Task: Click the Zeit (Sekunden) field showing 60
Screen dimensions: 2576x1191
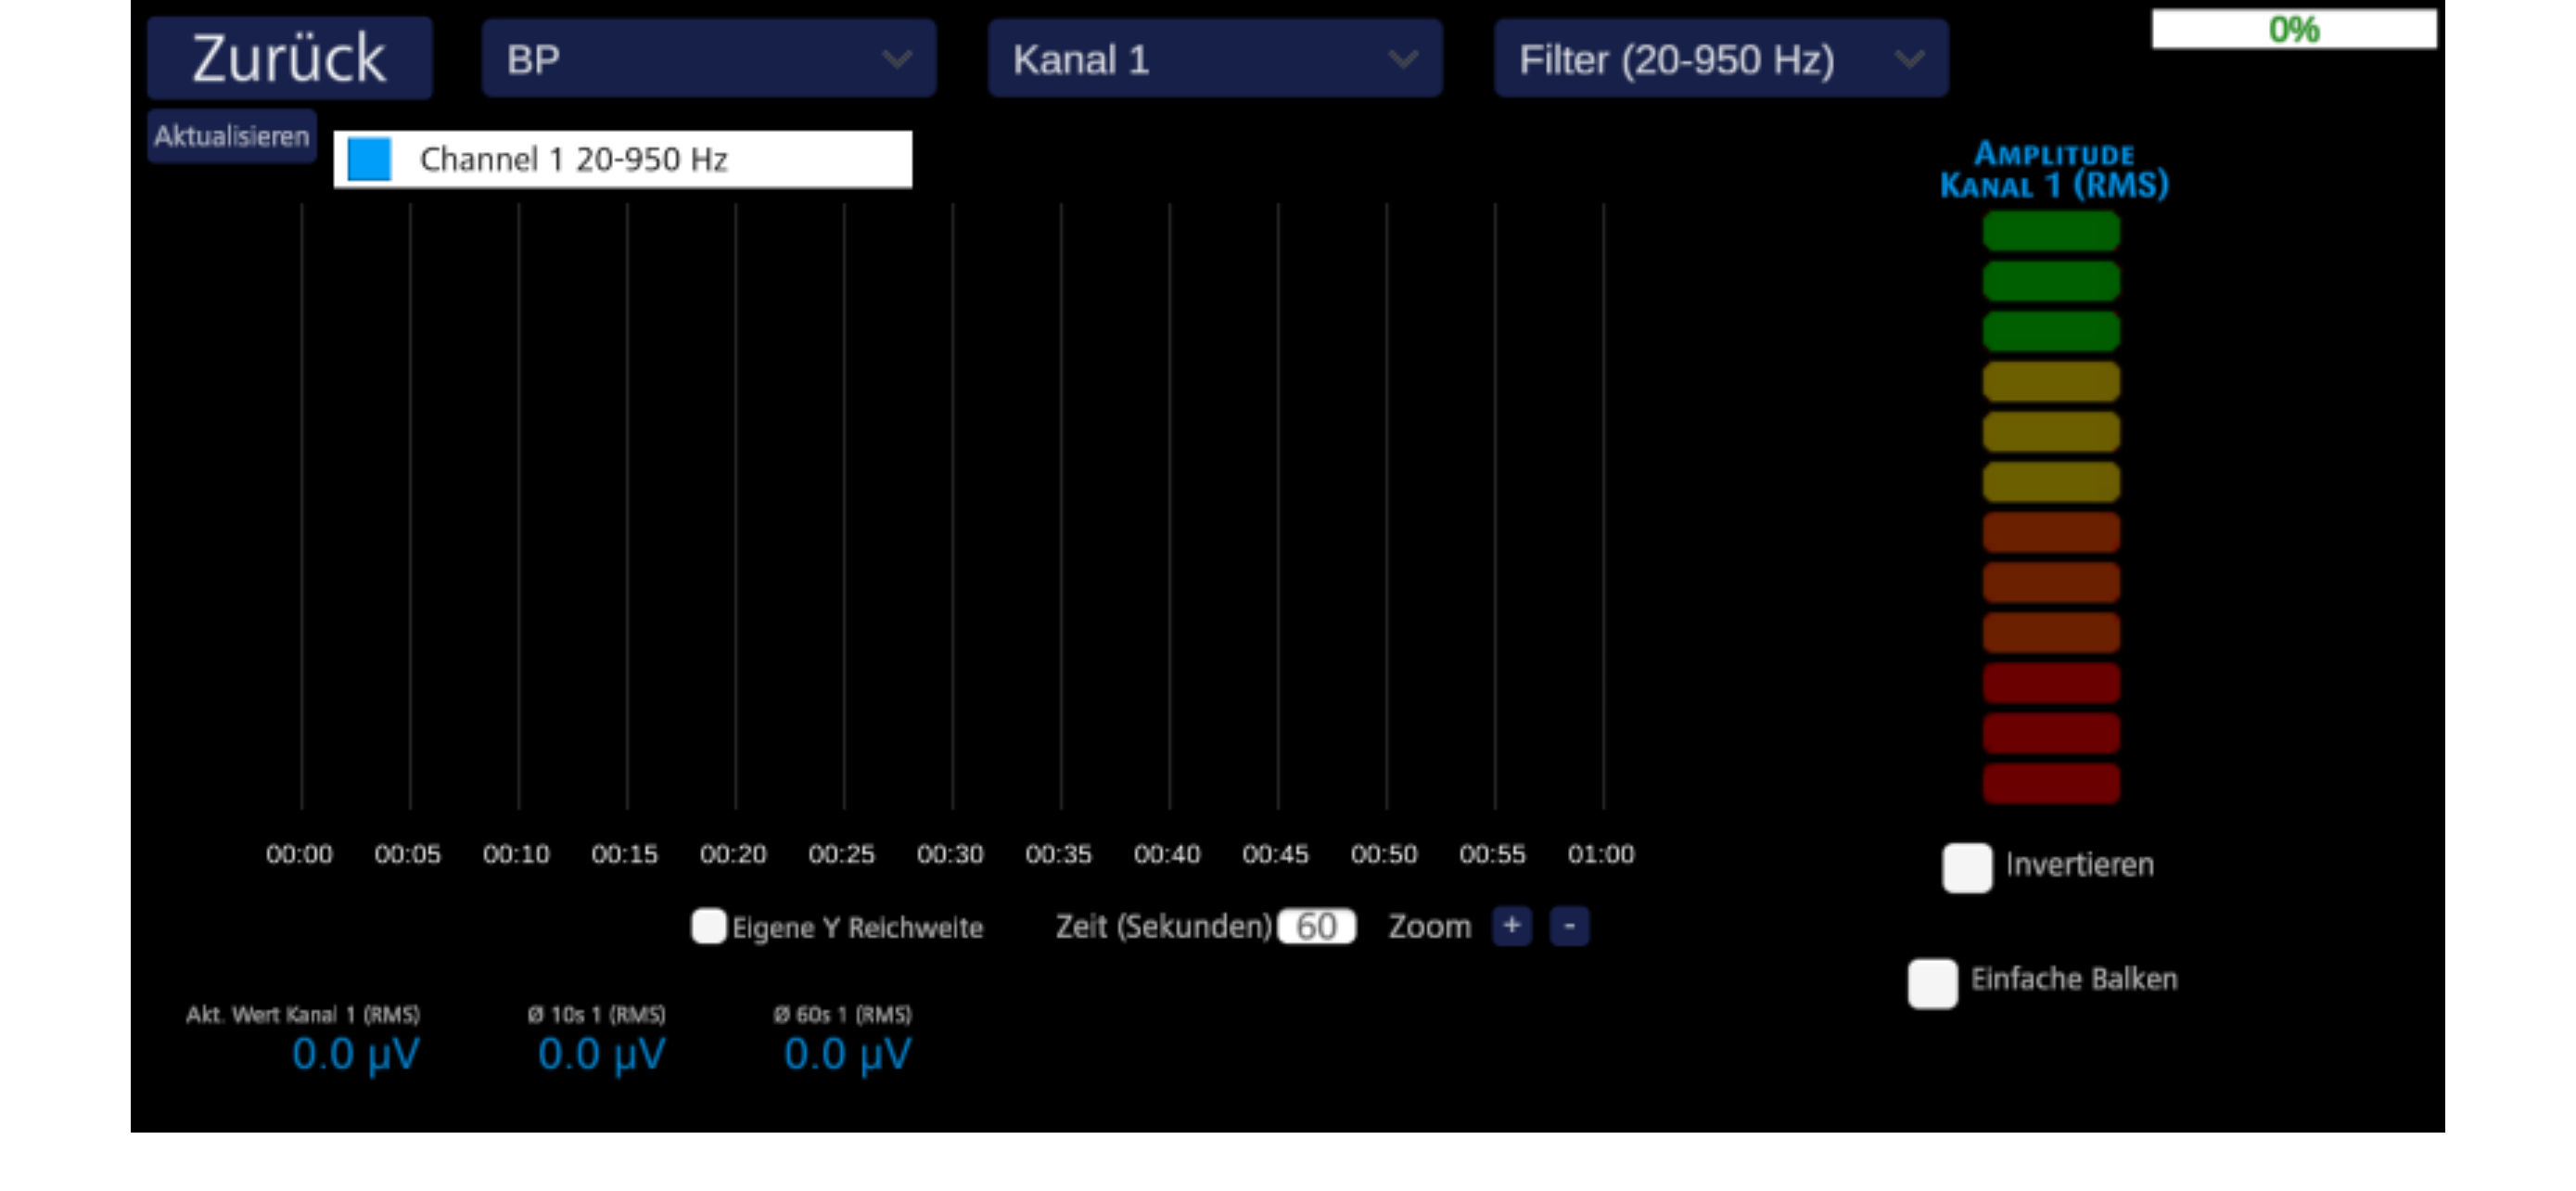Action: (1317, 926)
